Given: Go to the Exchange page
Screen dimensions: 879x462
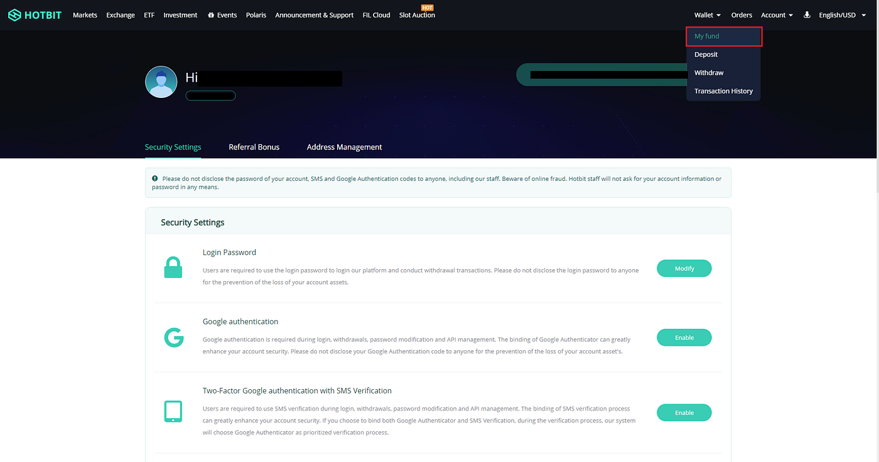Looking at the screenshot, I should pyautogui.click(x=121, y=15).
